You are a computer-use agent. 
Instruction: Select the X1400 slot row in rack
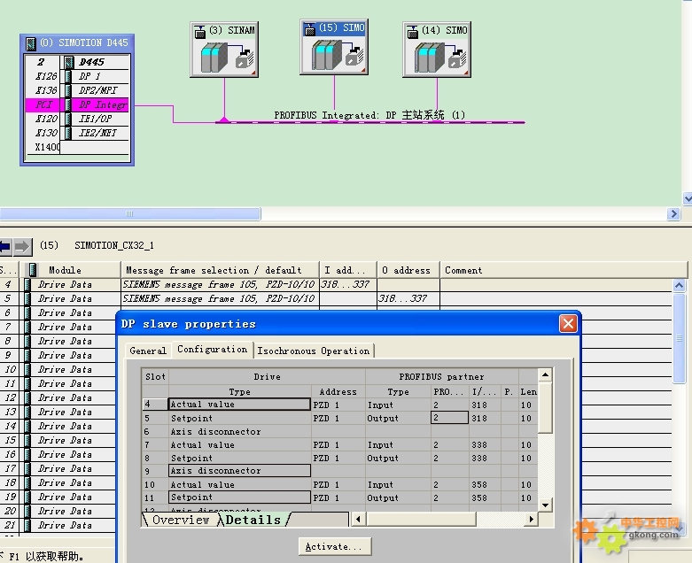(77, 147)
